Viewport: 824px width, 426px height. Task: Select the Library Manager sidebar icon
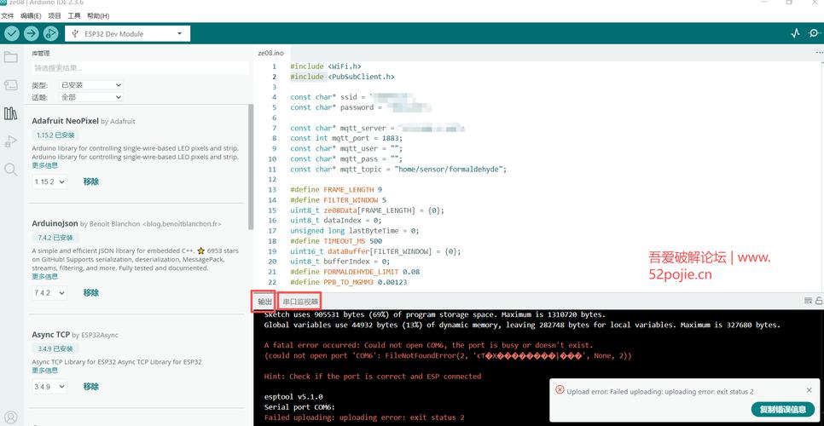pyautogui.click(x=11, y=113)
